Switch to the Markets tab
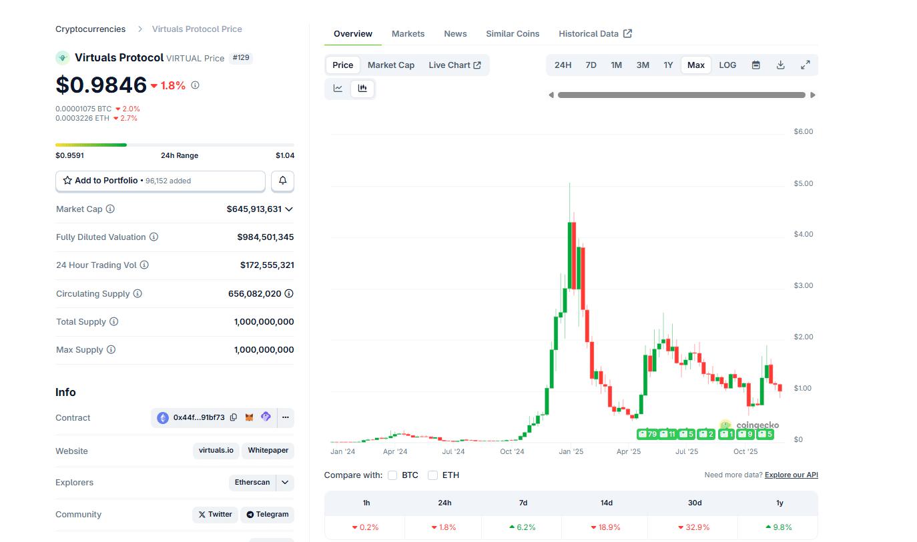The height and width of the screenshot is (542, 917). coord(408,34)
